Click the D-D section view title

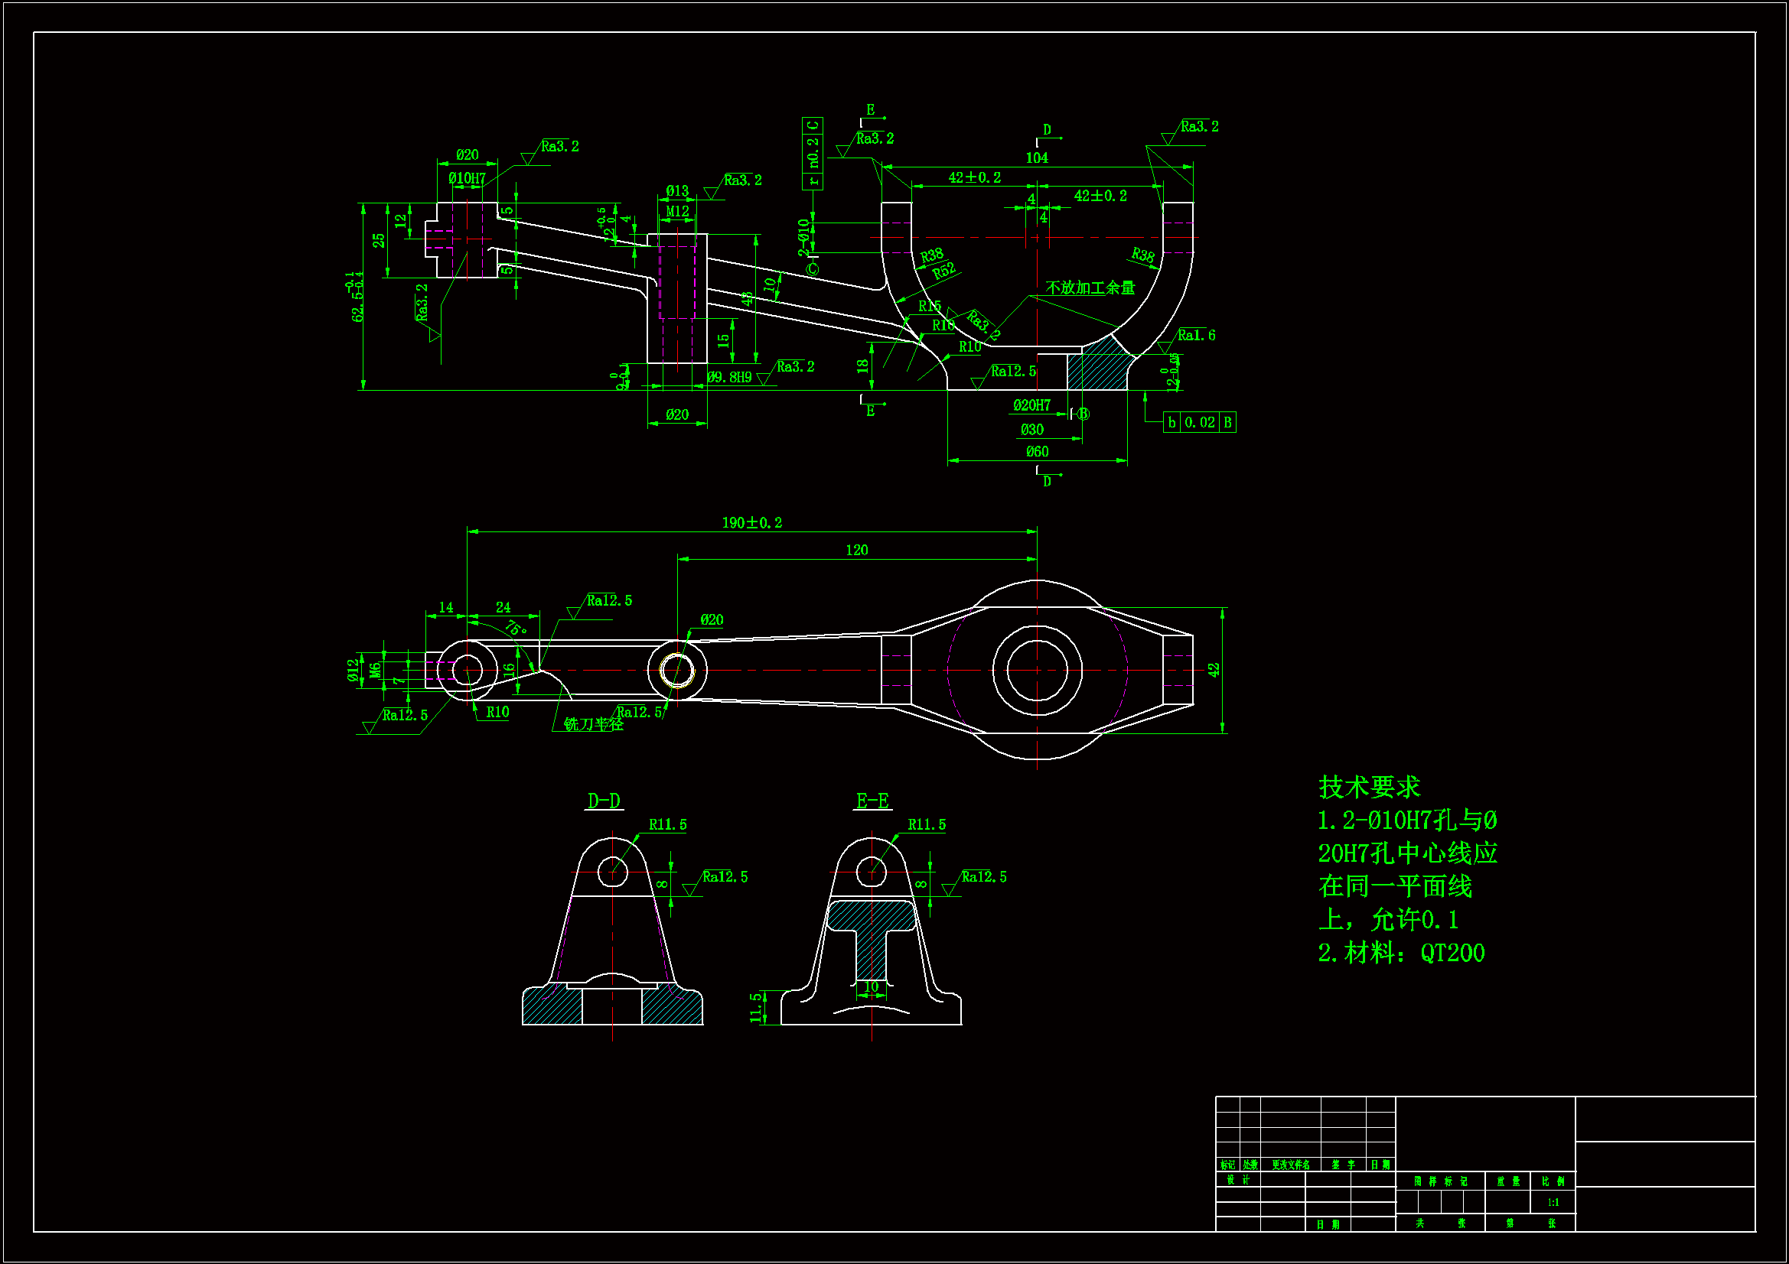tap(603, 801)
